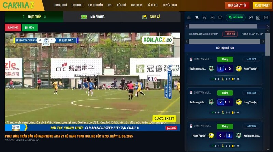This screenshot has width=273, height=152.
Task: Open the 1 : 0 match score
Action: tap(225, 69)
